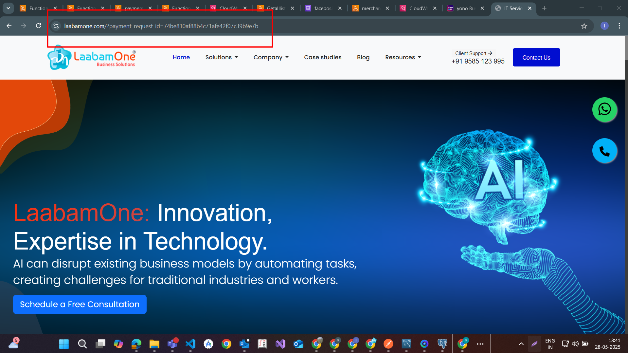Open the tab search dropdown arrow
This screenshot has width=628, height=353.
8,8
